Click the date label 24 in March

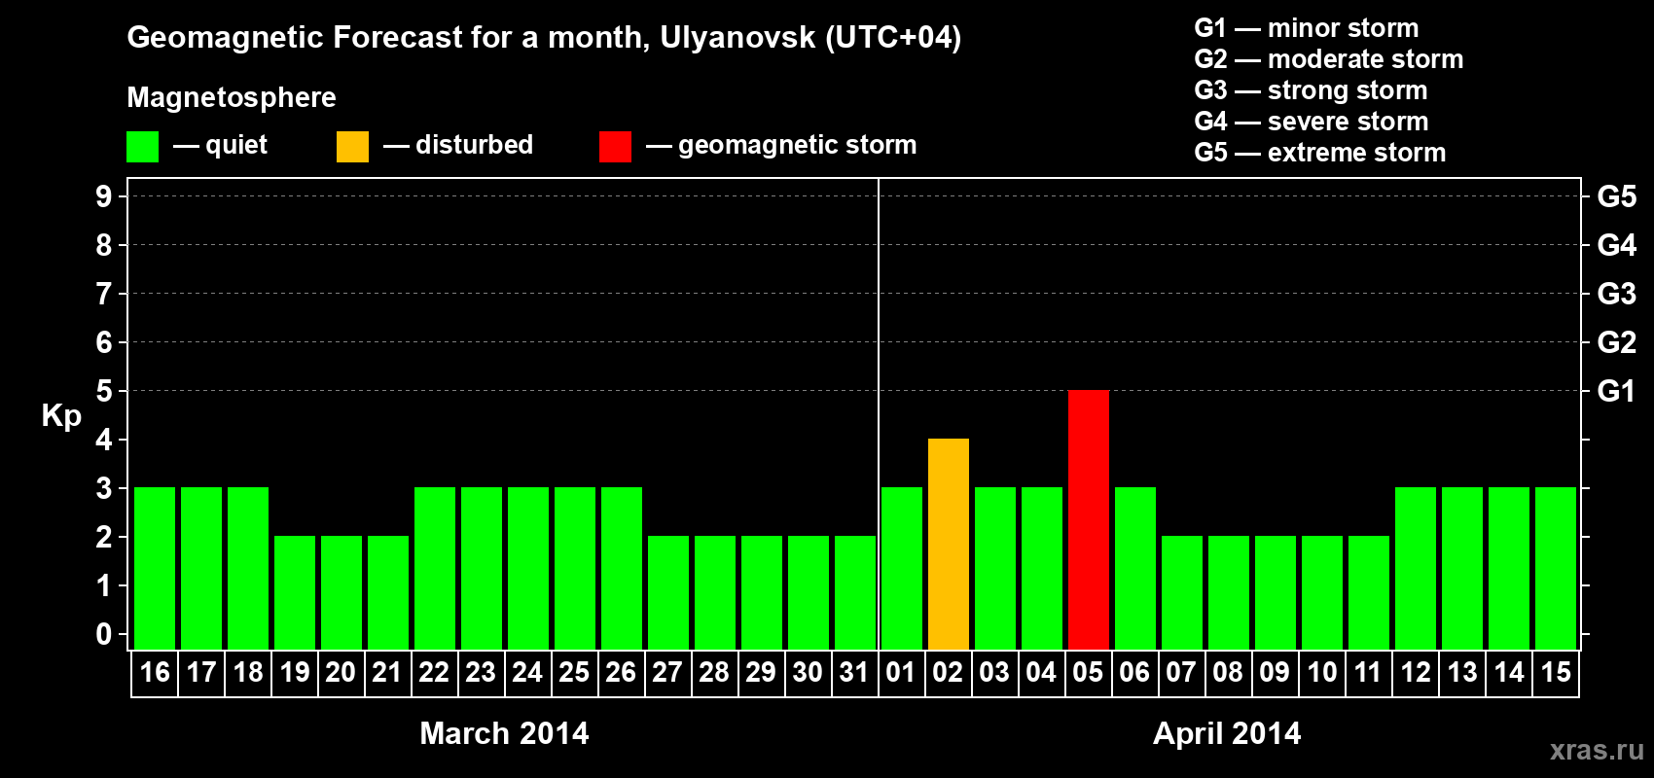point(527,672)
